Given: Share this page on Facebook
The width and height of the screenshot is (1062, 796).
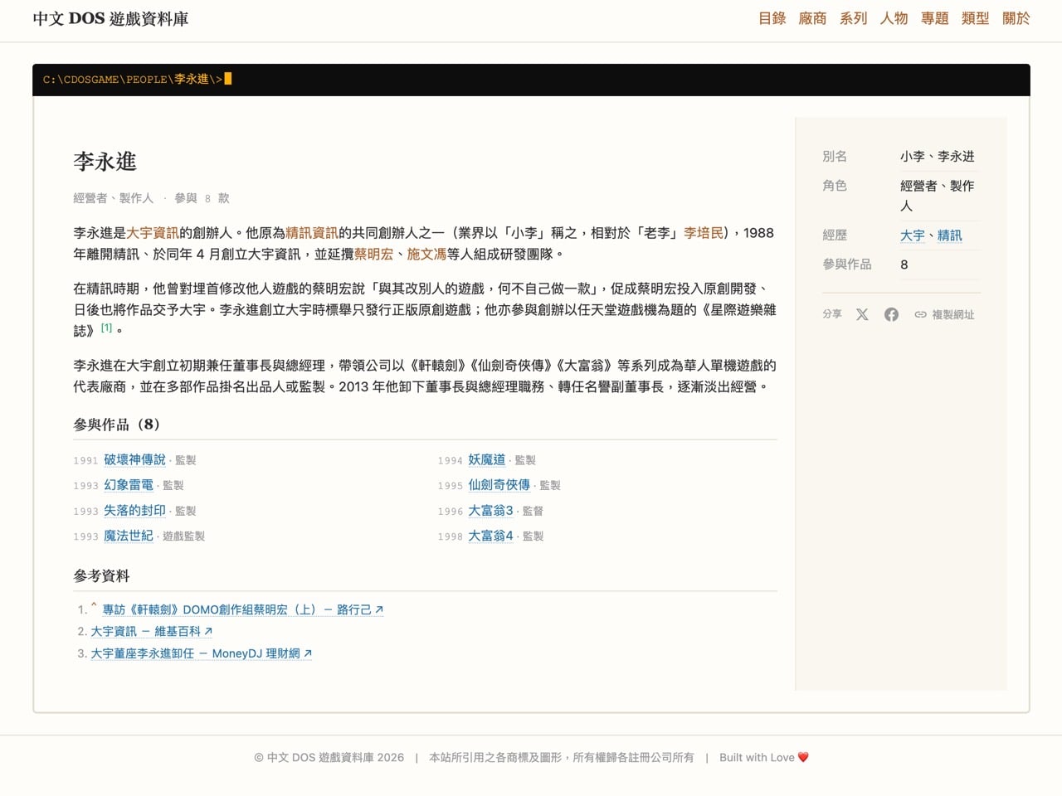Looking at the screenshot, I should coord(891,314).
